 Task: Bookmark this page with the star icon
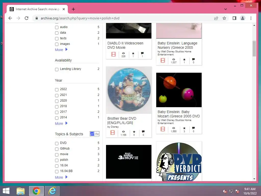[x=224, y=18]
